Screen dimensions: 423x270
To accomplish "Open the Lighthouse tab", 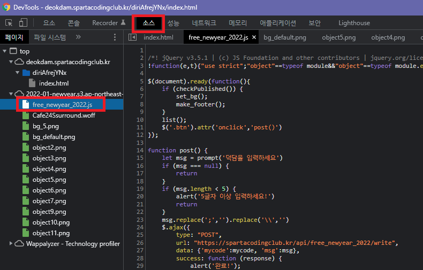I will coord(354,23).
